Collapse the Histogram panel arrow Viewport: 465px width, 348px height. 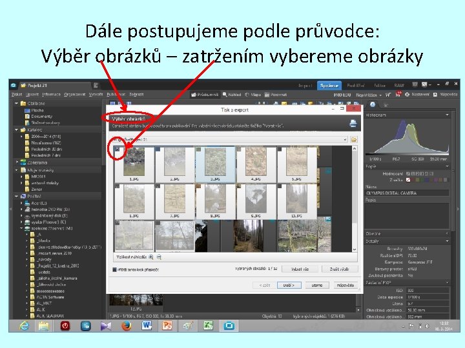(x=447, y=115)
